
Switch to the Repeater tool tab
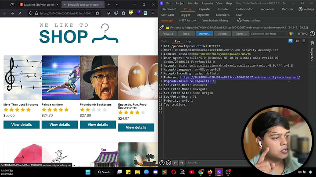click(x=205, y=9)
